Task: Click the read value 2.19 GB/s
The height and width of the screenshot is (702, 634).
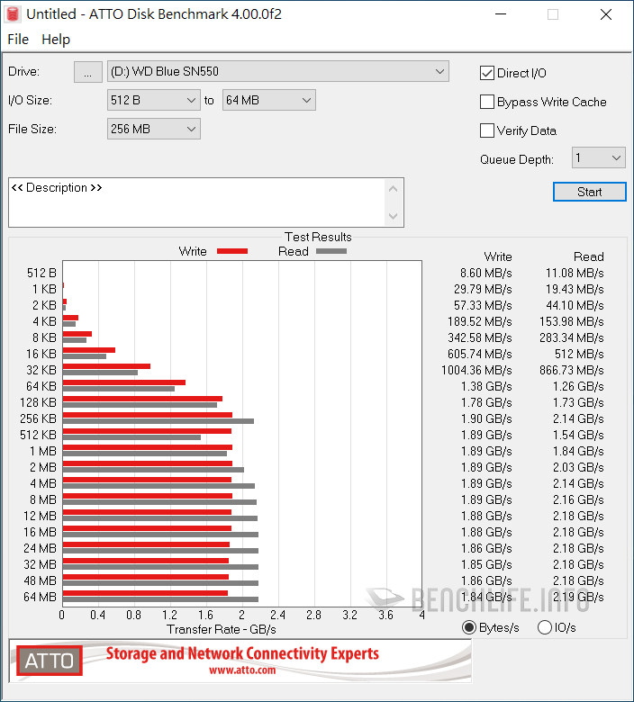Action: (x=578, y=597)
